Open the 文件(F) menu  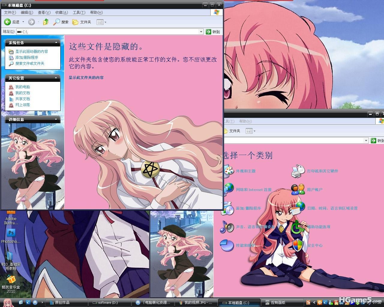click(10, 12)
